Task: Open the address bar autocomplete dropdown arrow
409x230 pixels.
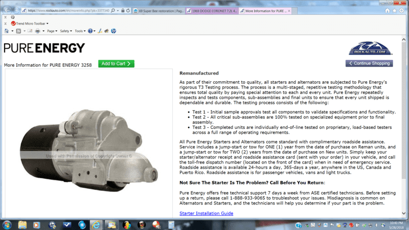Action: (x=118, y=11)
